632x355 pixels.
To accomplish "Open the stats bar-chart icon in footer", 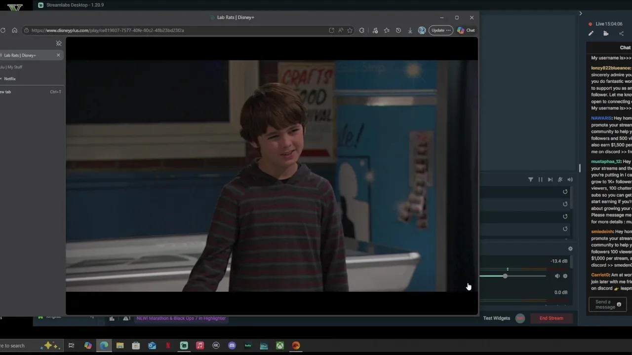I will 112,319.
